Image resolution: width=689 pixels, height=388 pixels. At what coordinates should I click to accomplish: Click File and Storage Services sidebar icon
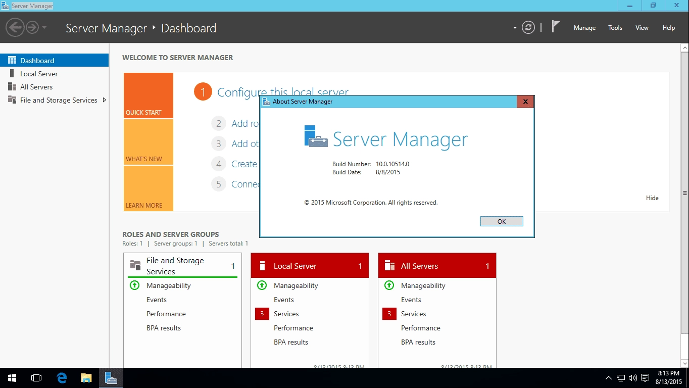(x=12, y=100)
